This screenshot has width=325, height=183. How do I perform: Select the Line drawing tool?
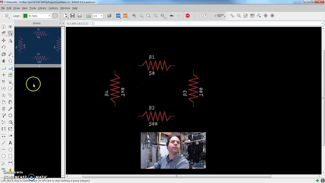[4, 143]
